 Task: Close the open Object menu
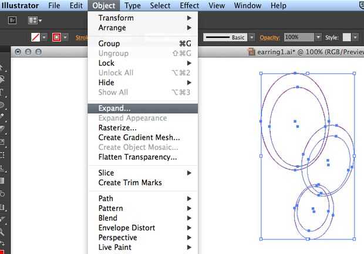point(103,5)
